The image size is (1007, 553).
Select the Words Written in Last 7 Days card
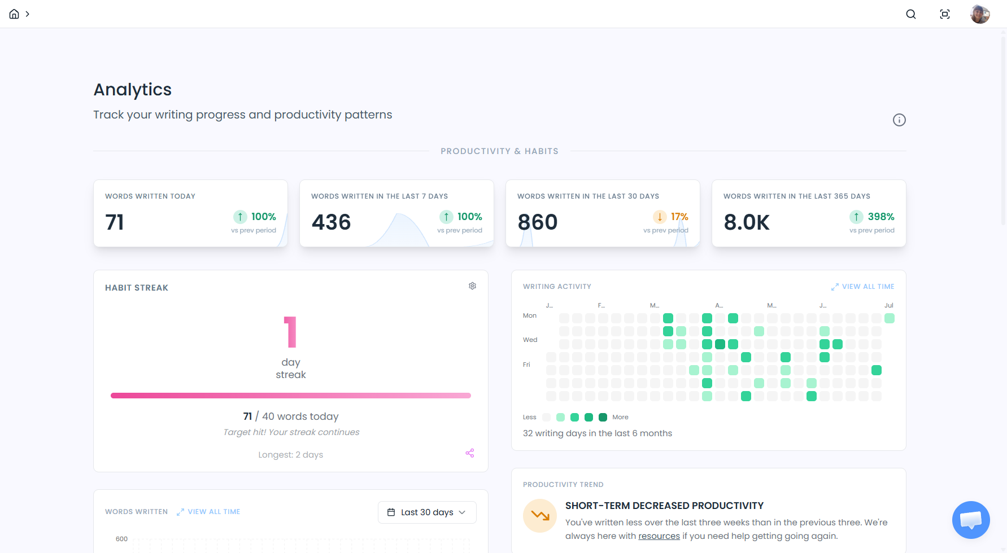coord(396,213)
